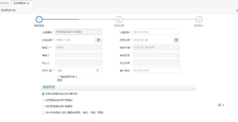Click the plan number PT0000202001090001 field
This screenshot has width=238, height=122.
pos(79,32)
